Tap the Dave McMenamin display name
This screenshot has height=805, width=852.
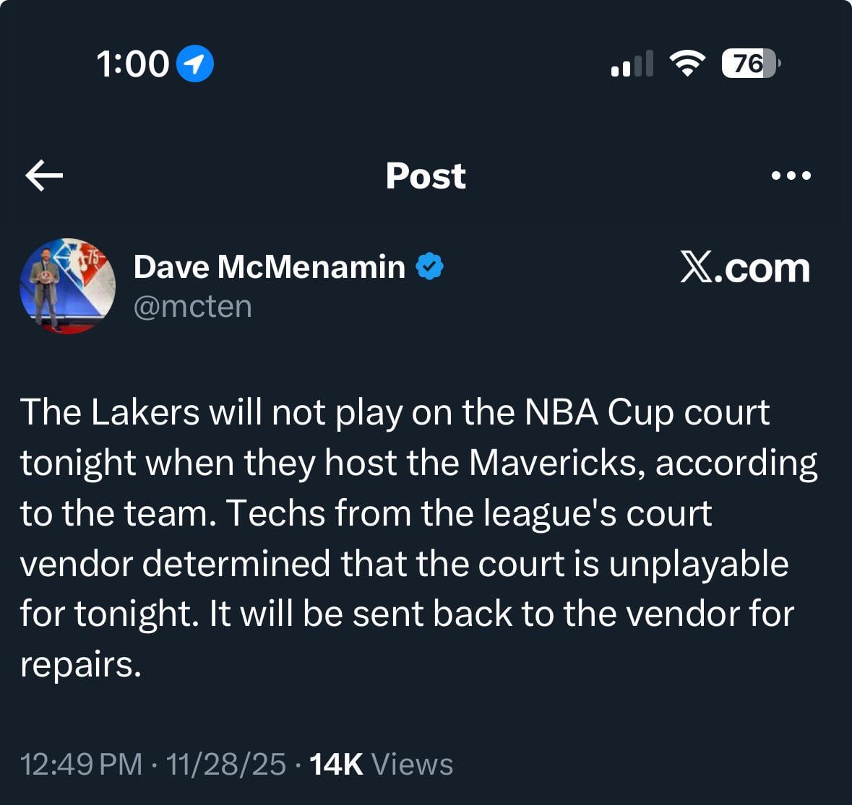(x=269, y=267)
